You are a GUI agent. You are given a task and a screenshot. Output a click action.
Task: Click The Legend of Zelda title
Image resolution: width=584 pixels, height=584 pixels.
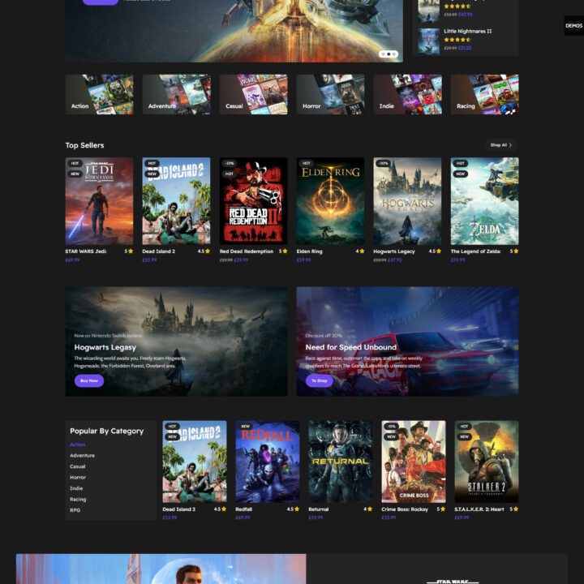[475, 251]
